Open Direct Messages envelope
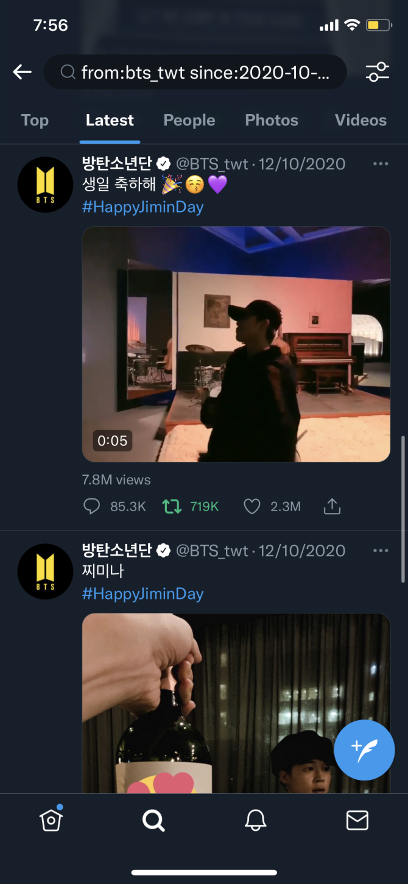This screenshot has width=408, height=884. click(x=357, y=821)
